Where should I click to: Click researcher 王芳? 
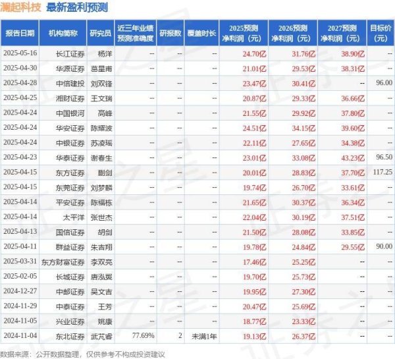105,306
